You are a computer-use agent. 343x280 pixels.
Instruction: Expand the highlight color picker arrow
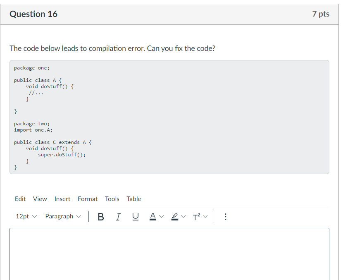point(183,216)
